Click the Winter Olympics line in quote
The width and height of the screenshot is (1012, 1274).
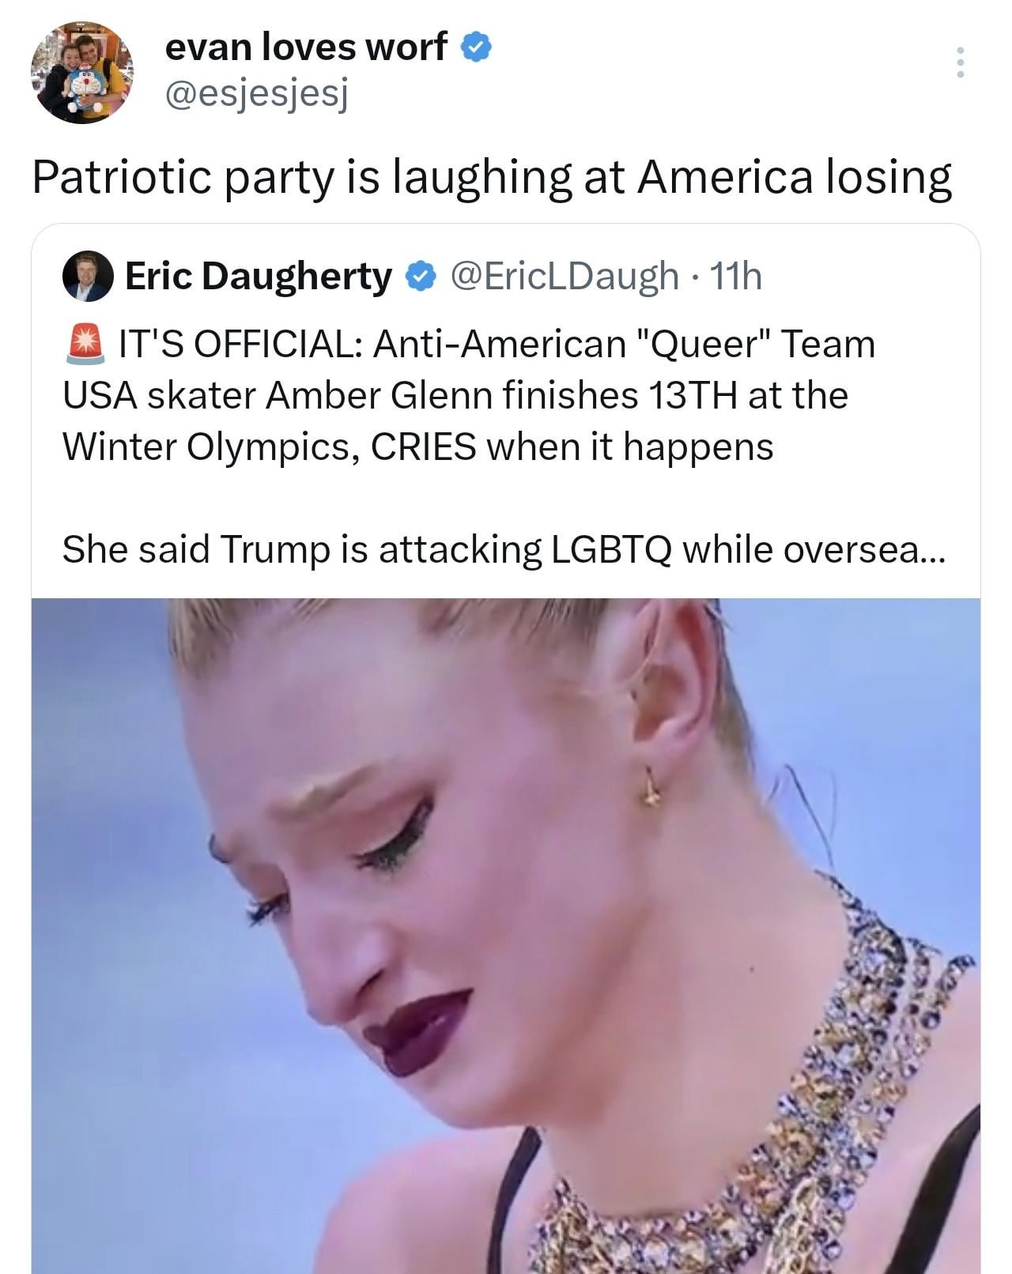pos(417,447)
